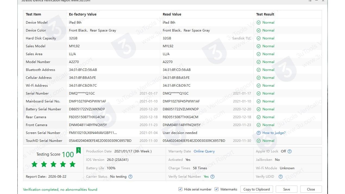Screen dimensions: 345x194
Task: Click Normal check icon for Front Camera
Action: [x=259, y=125]
